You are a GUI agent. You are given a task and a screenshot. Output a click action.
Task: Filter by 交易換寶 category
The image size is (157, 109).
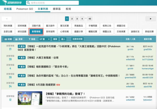(121, 31)
